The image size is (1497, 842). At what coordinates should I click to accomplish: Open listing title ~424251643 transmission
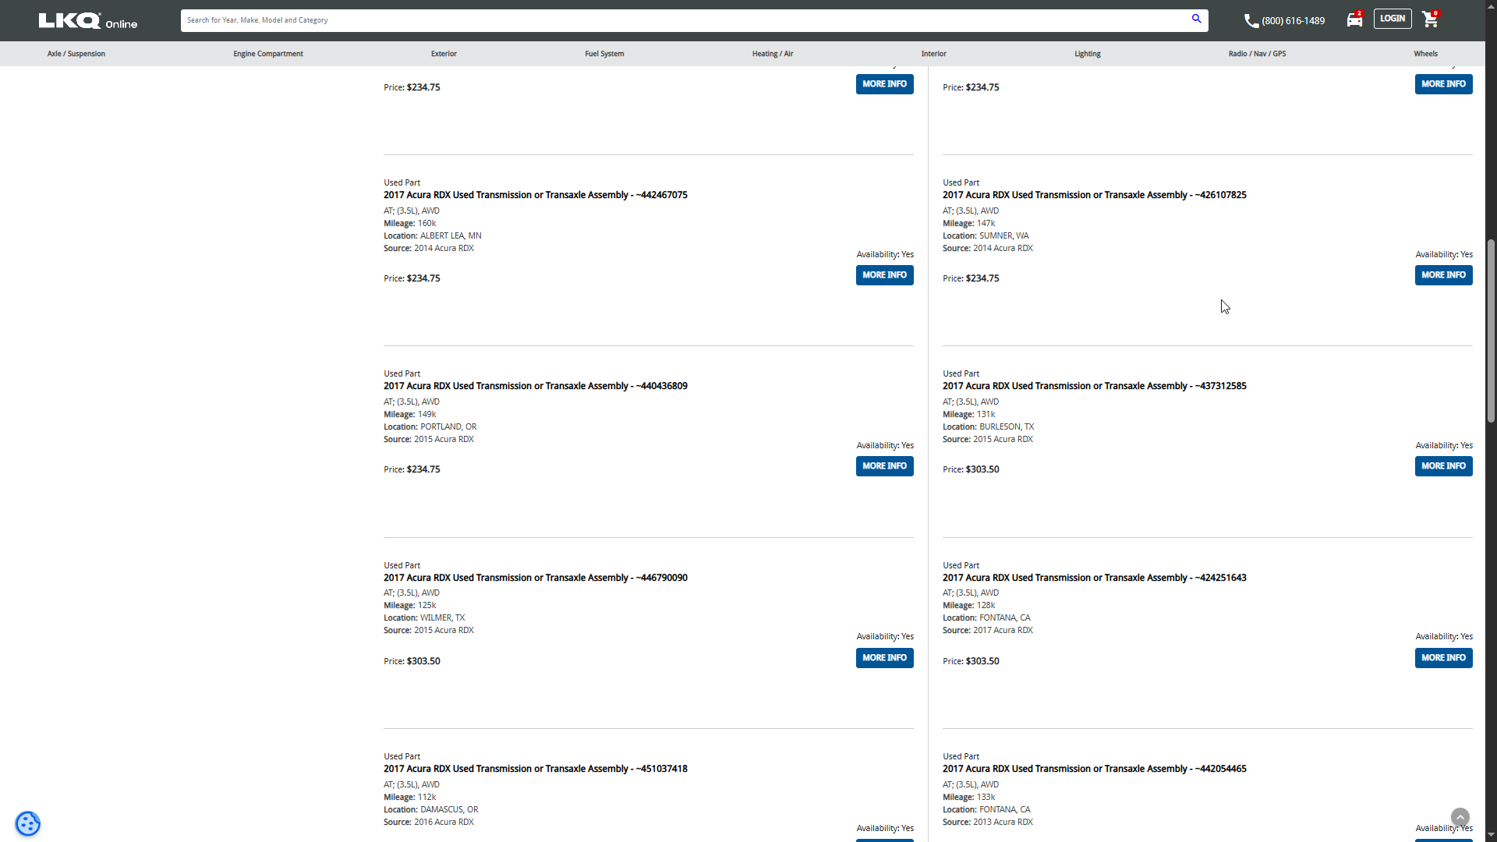pos(1094,578)
